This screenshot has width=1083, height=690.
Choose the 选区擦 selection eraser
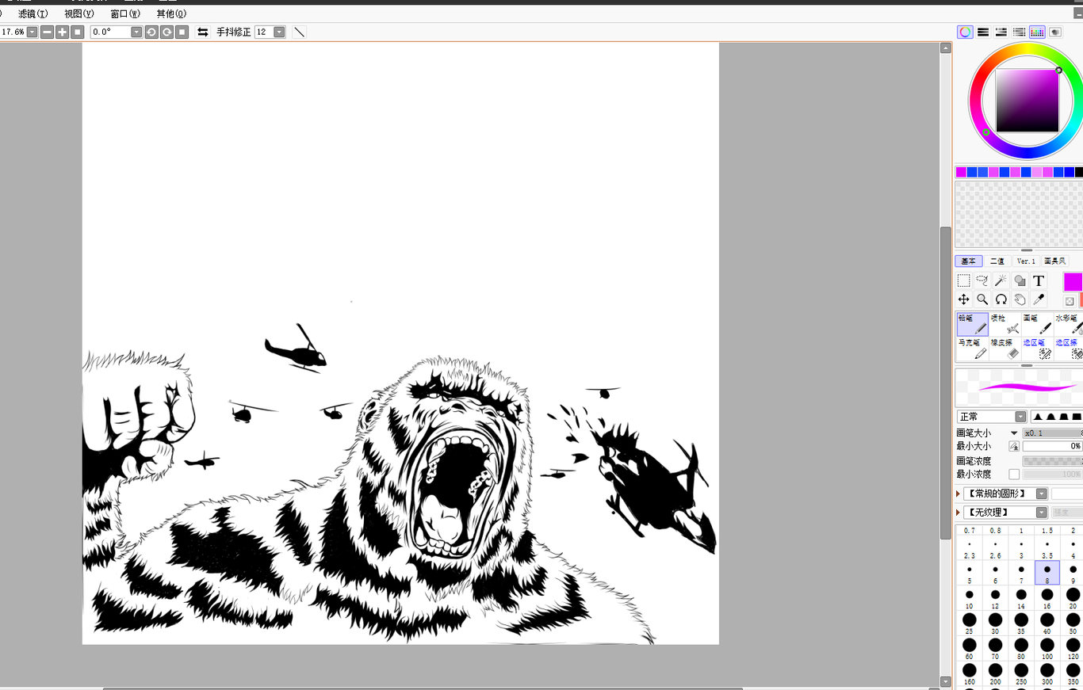1069,349
